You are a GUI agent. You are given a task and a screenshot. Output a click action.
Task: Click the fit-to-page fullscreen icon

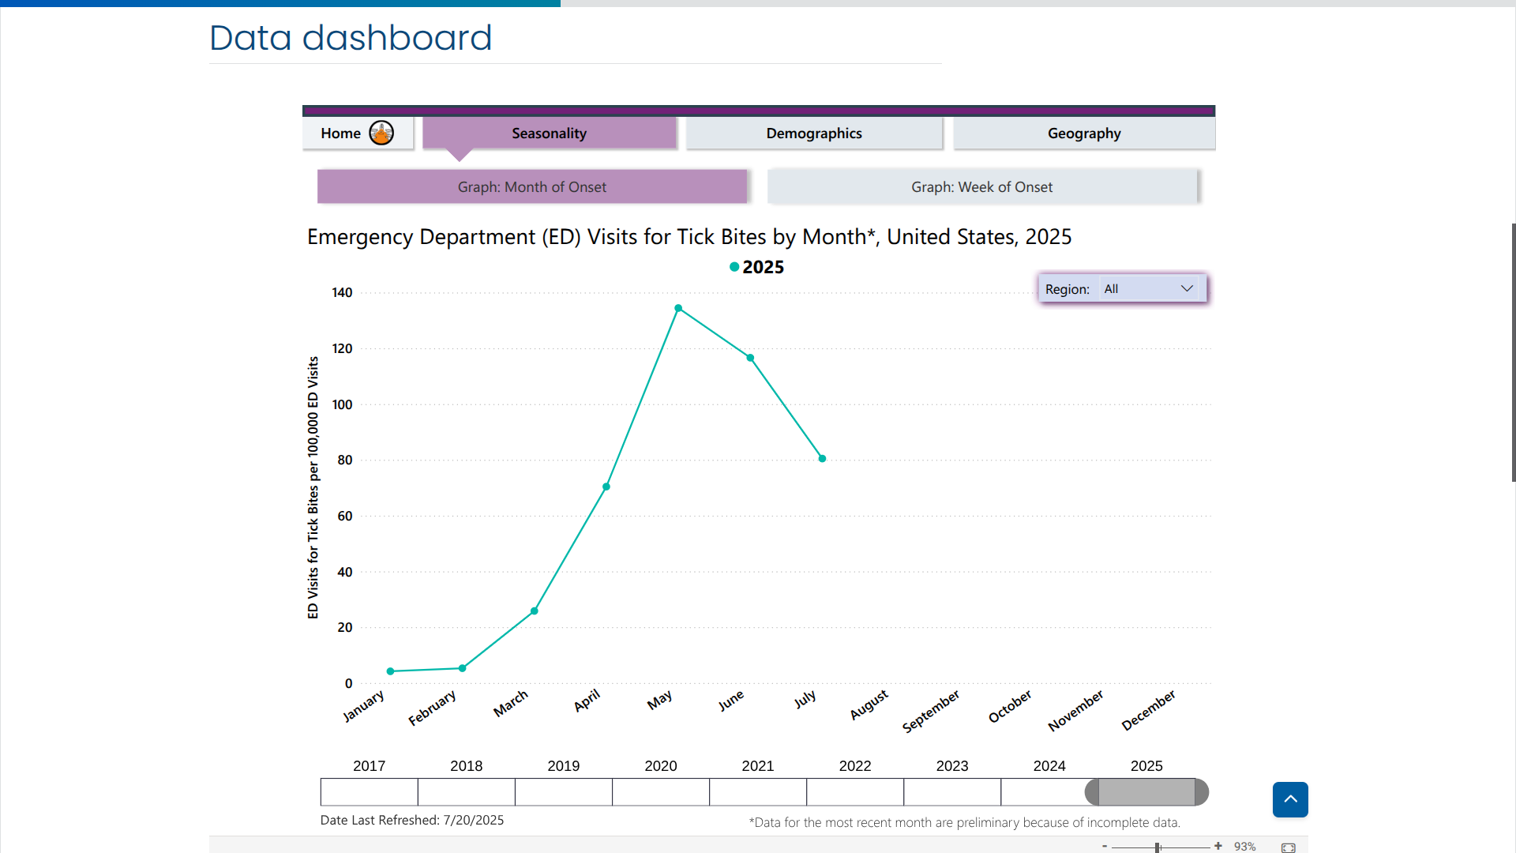coord(1289,847)
